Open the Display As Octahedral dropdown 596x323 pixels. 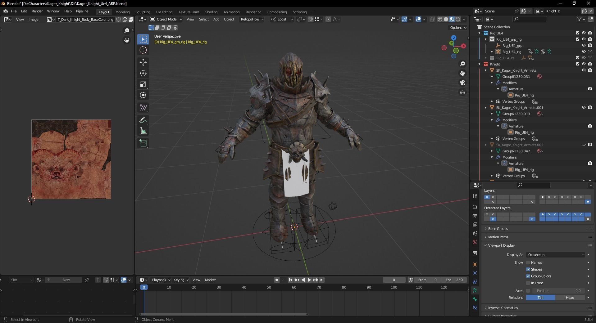tap(556, 255)
